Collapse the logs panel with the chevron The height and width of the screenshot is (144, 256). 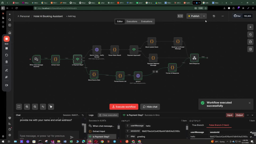point(252,115)
